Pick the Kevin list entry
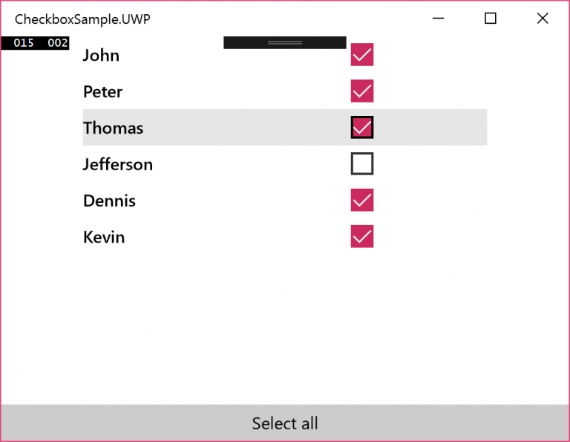Image resolution: width=570 pixels, height=442 pixels. coord(285,236)
